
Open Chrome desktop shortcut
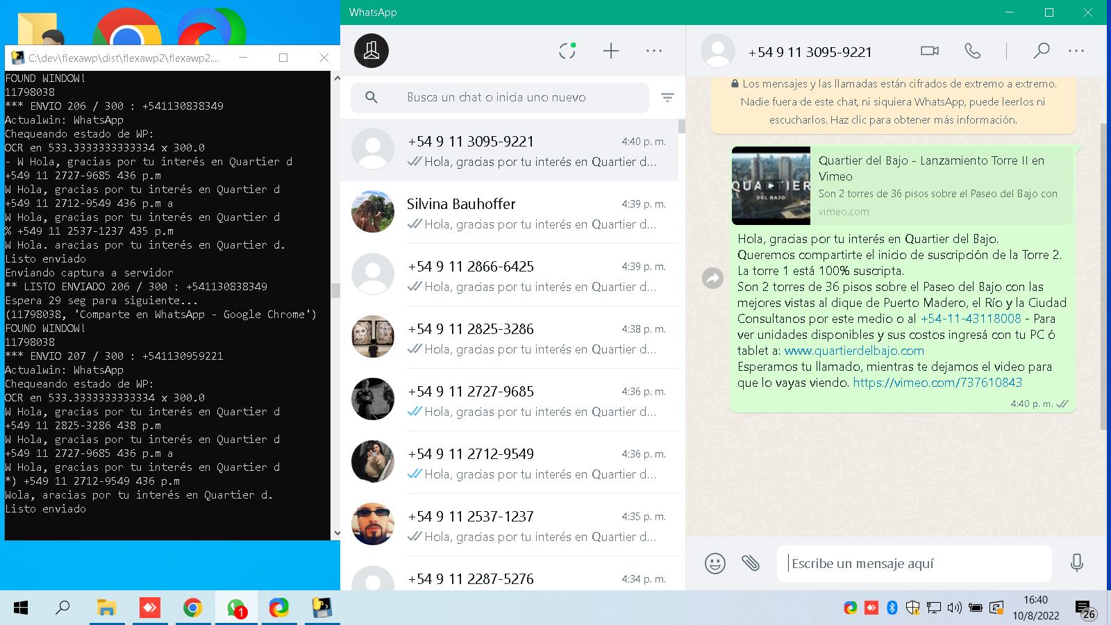click(127, 28)
